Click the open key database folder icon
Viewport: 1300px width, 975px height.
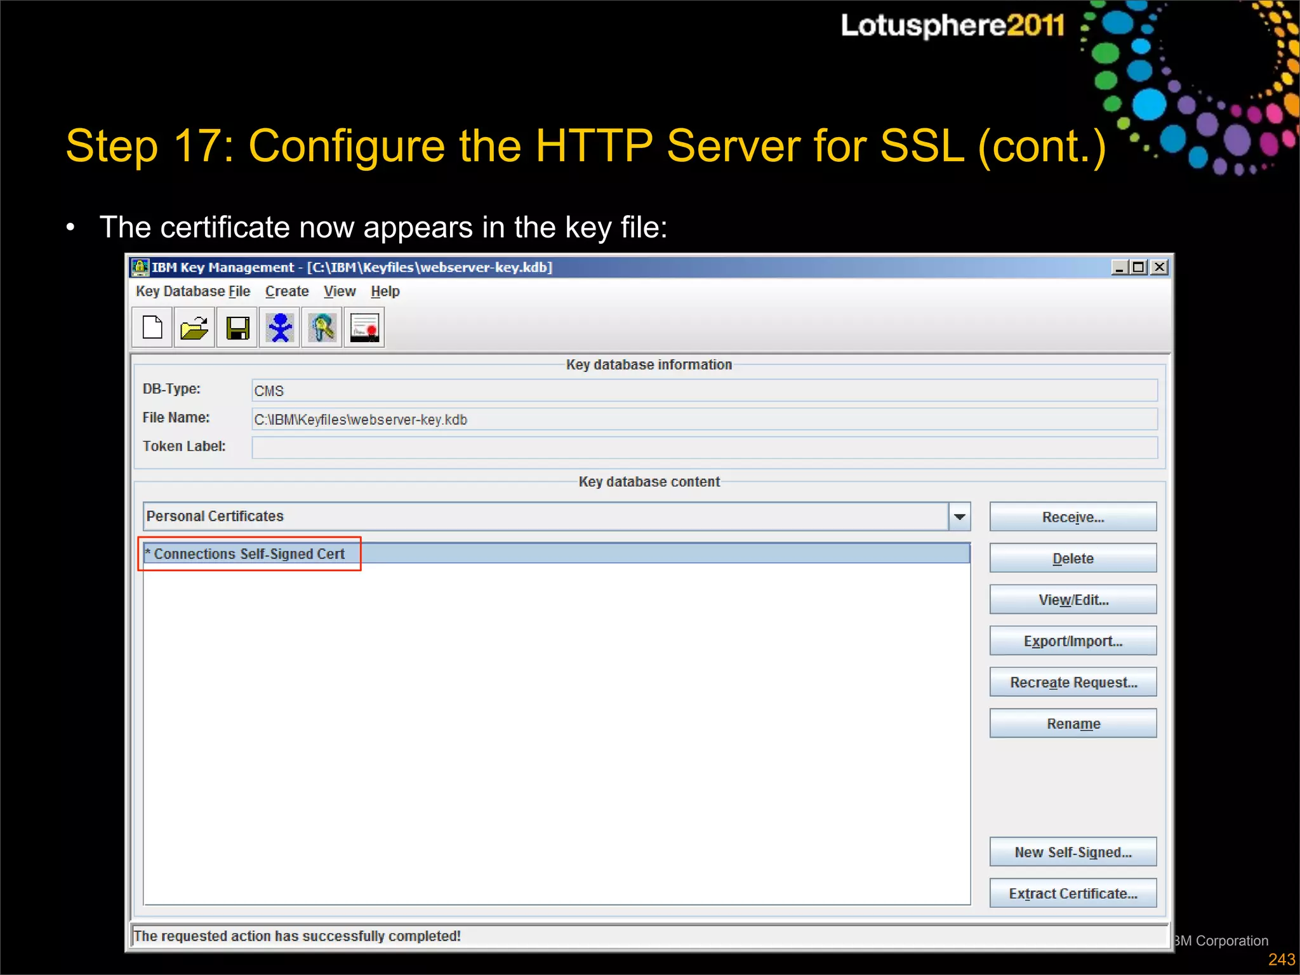click(194, 328)
